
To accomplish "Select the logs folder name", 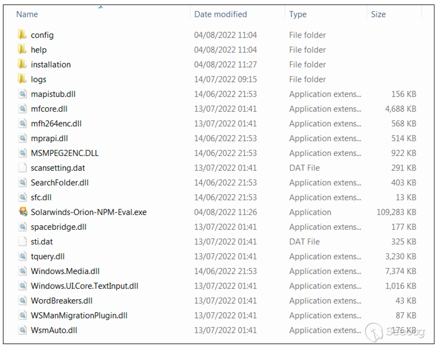I will [38, 79].
